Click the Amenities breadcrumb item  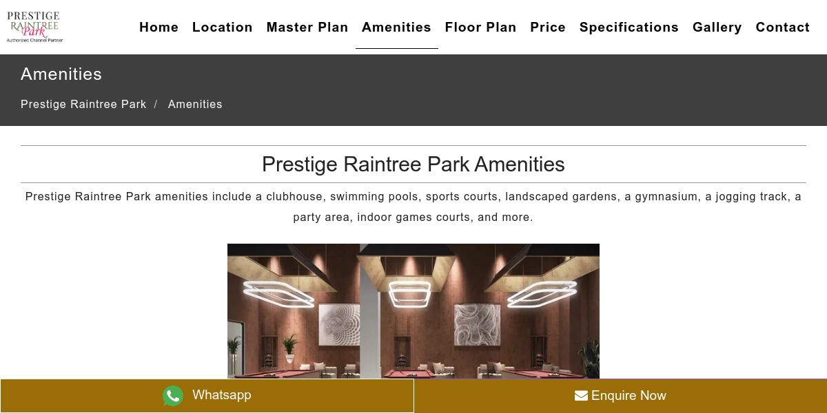[195, 104]
